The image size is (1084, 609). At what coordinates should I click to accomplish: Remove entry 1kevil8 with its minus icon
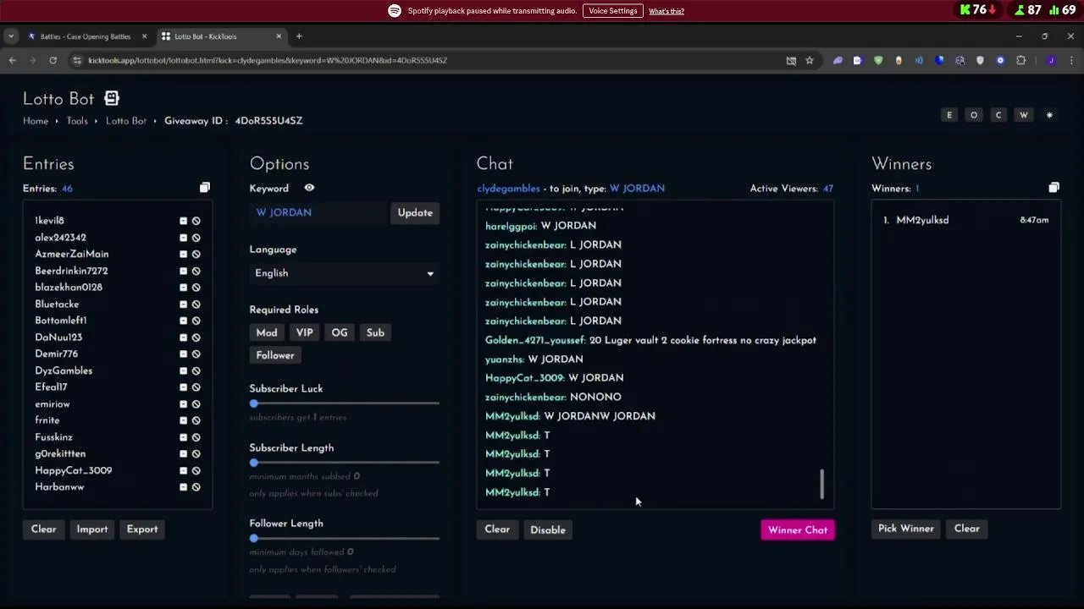[x=183, y=221]
